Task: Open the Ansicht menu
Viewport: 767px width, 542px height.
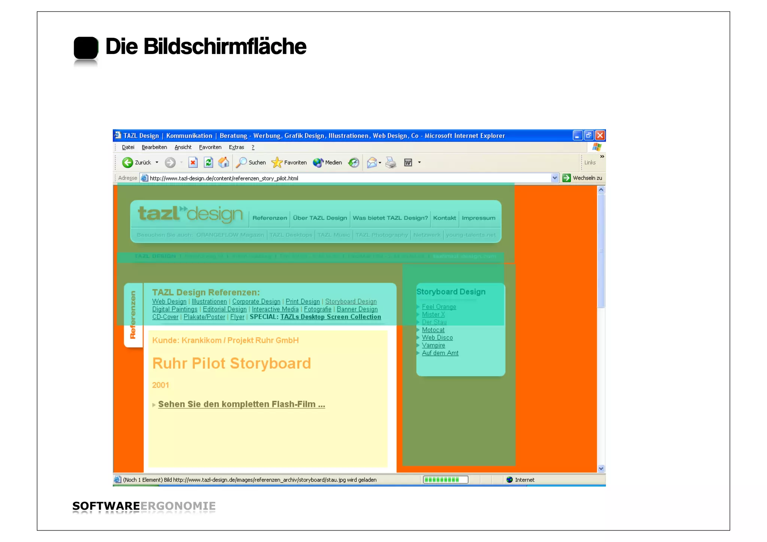Action: click(x=183, y=147)
